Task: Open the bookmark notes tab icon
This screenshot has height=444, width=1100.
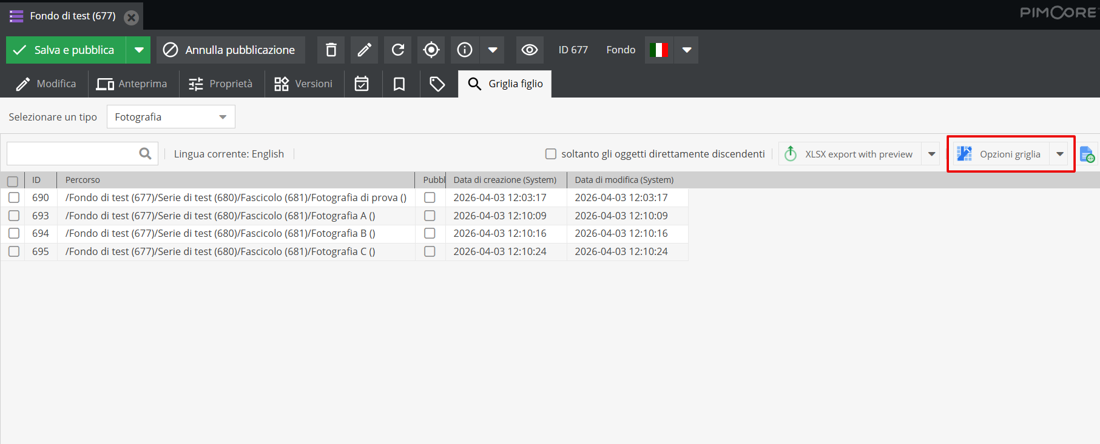Action: 399,84
